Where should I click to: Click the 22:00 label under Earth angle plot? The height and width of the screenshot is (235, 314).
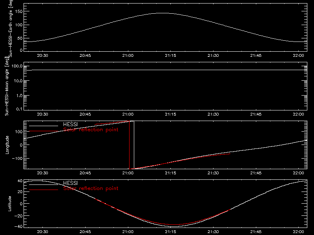pos(298,55)
